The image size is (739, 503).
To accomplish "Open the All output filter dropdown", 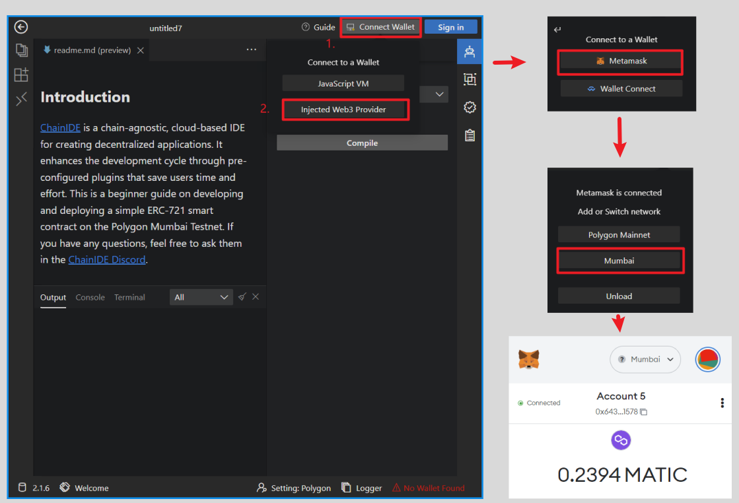I will tap(201, 297).
